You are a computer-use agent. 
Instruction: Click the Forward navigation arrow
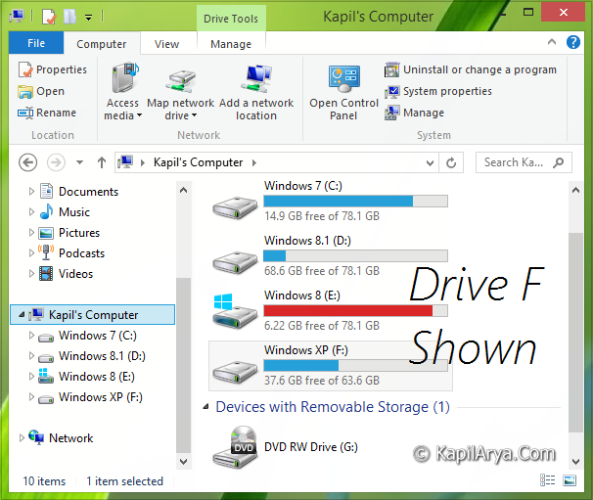pos(56,162)
